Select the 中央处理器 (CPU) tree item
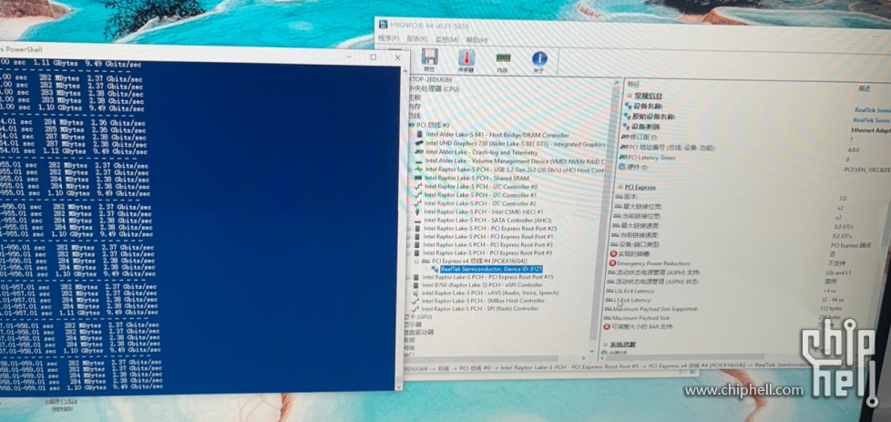This screenshot has width=891, height=422. 434,88
